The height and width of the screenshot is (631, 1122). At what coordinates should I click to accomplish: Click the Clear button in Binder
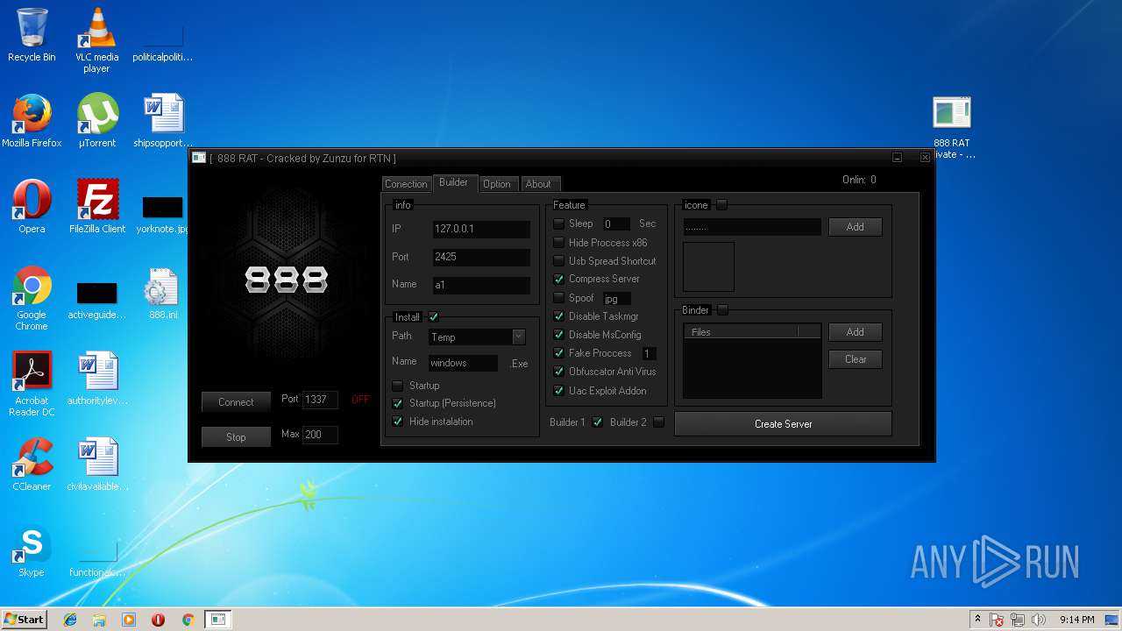(x=856, y=359)
